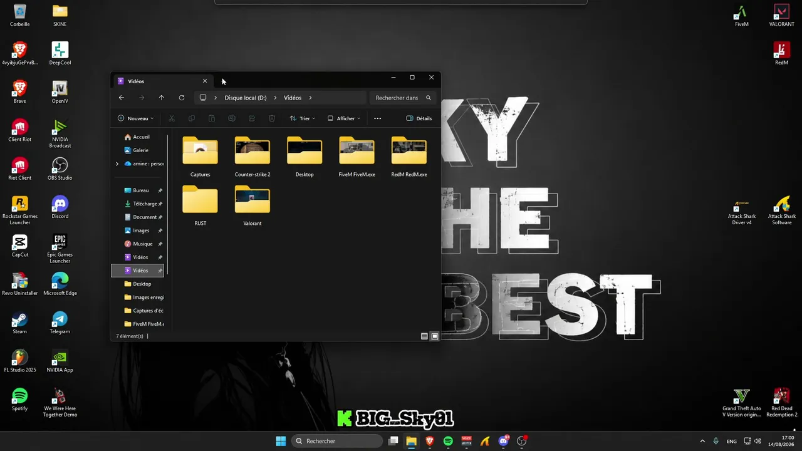Viewport: 802px width, 451px height.
Task: Select the Telegram desktop shortcut
Action: 60,323
